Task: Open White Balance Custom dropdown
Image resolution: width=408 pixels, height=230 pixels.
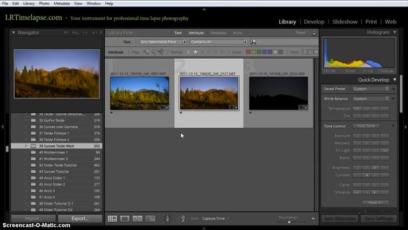Action: (371, 99)
